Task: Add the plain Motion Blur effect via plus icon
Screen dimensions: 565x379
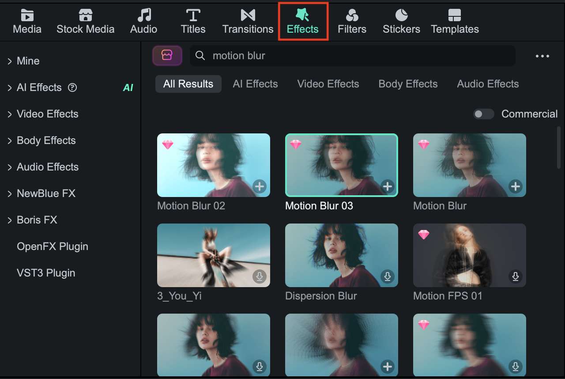Action: click(x=516, y=186)
